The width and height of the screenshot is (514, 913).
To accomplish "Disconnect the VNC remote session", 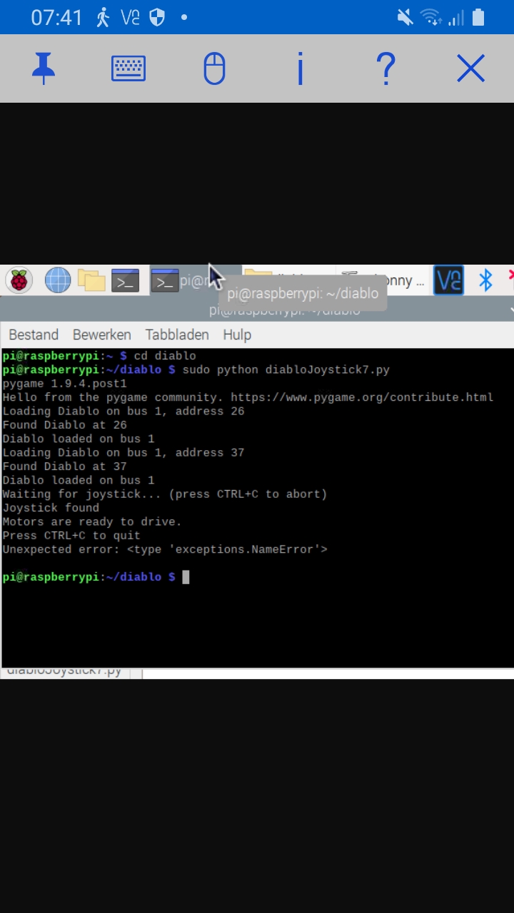I will pos(470,69).
